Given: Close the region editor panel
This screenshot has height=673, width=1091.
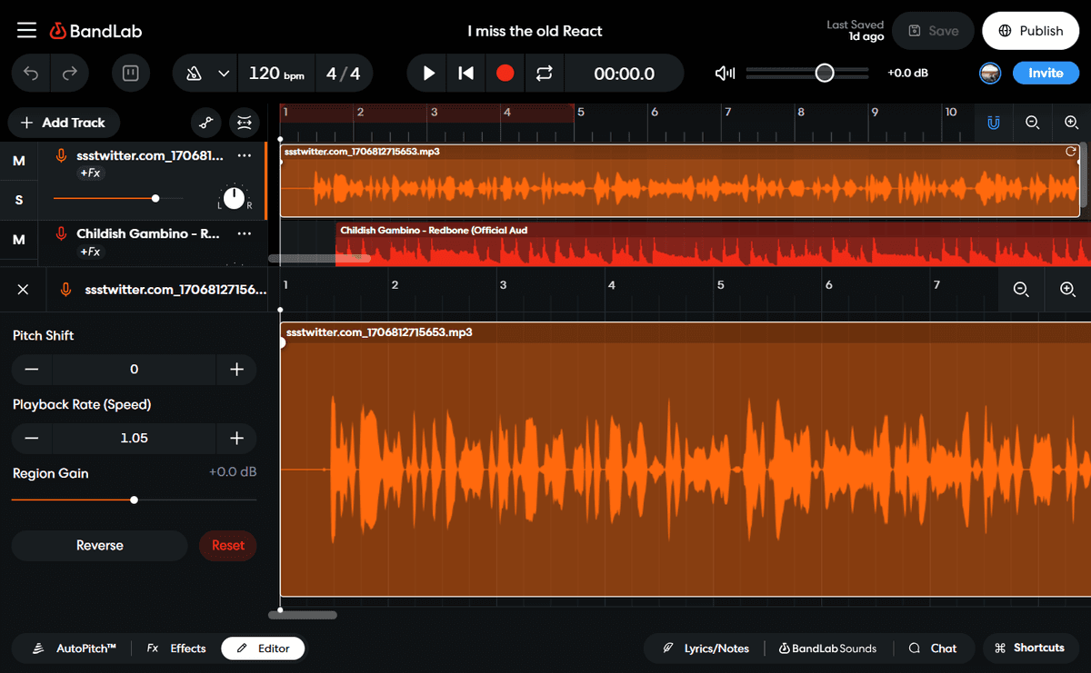Looking at the screenshot, I should click(x=24, y=290).
